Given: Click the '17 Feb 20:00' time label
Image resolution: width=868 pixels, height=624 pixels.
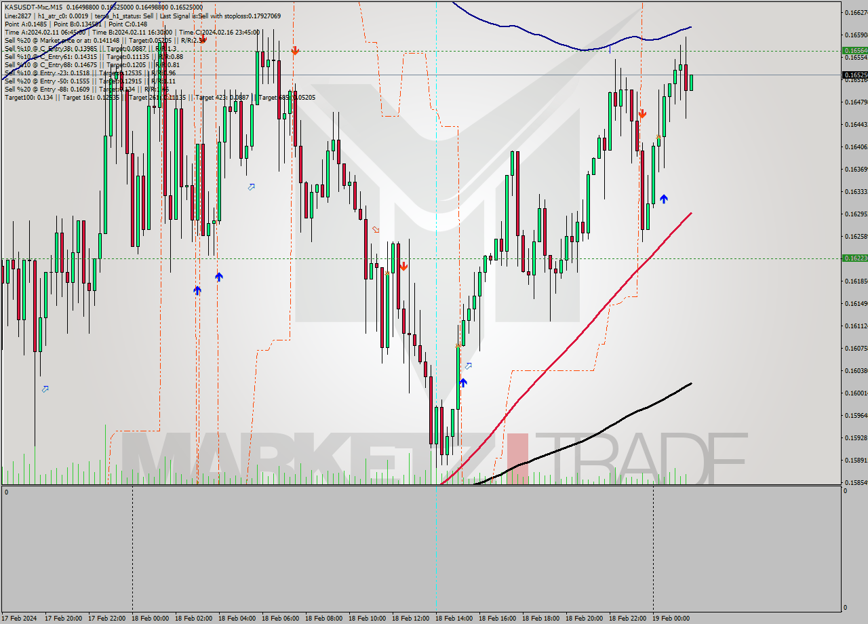Looking at the screenshot, I should (x=63, y=618).
